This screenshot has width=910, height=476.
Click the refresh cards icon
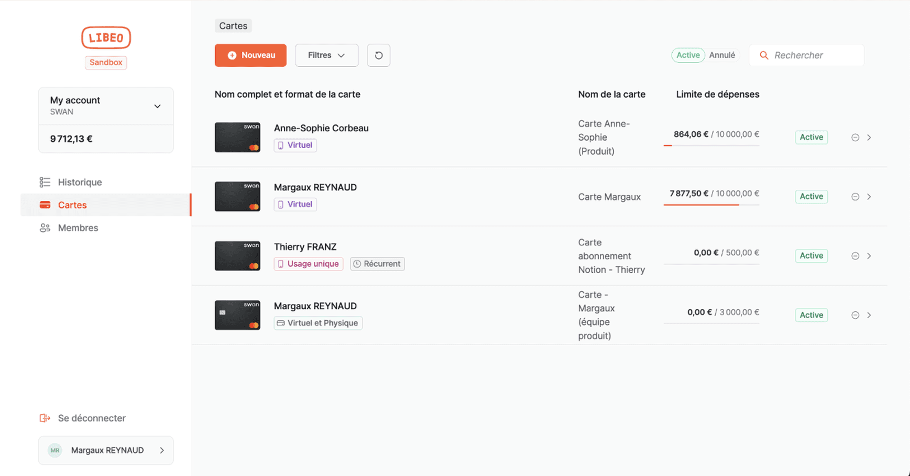(x=378, y=55)
